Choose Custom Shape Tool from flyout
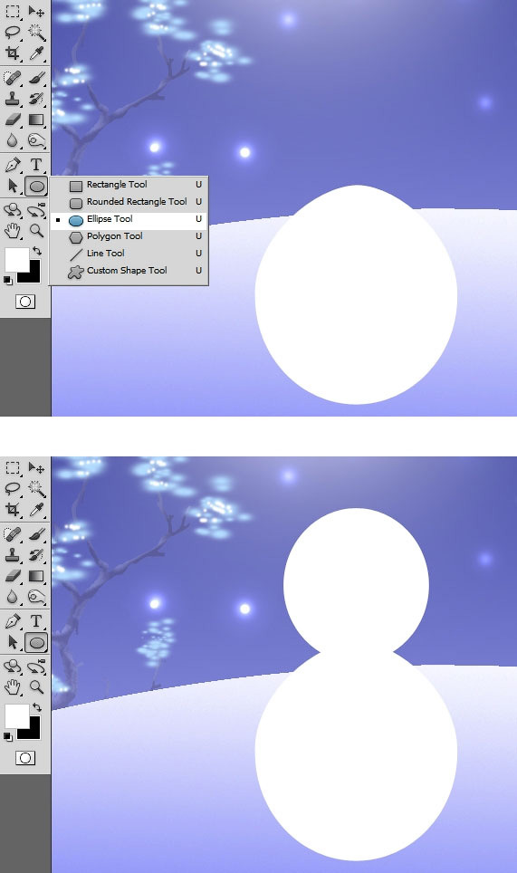The height and width of the screenshot is (873, 517). pos(129,271)
